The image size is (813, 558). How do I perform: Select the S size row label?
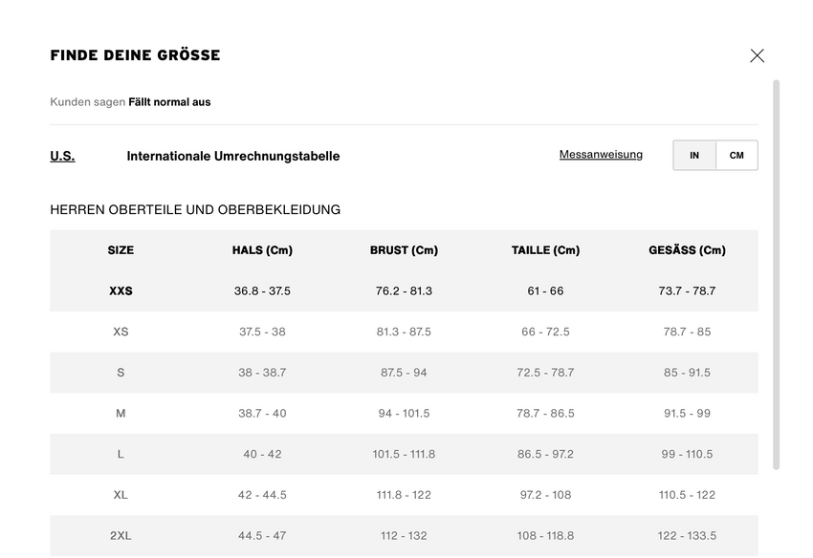pyautogui.click(x=121, y=373)
